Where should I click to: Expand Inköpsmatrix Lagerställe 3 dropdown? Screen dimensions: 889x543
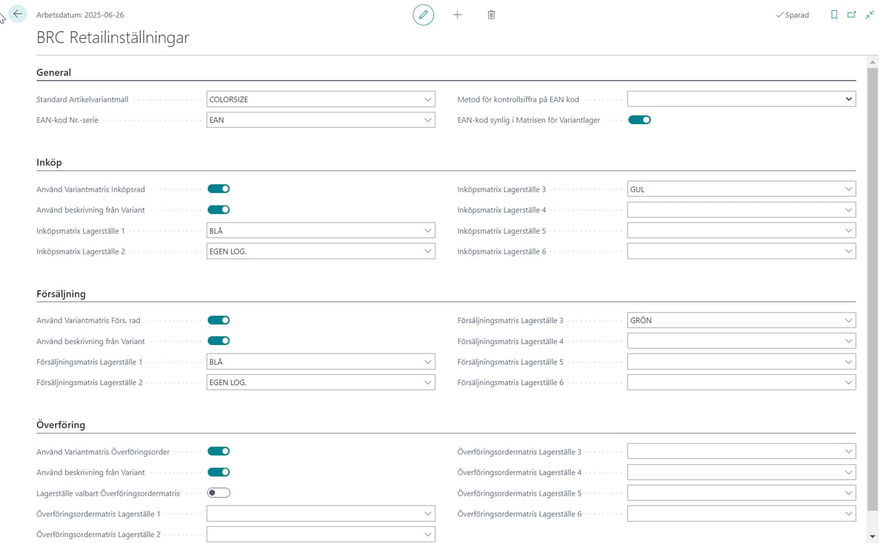[848, 189]
